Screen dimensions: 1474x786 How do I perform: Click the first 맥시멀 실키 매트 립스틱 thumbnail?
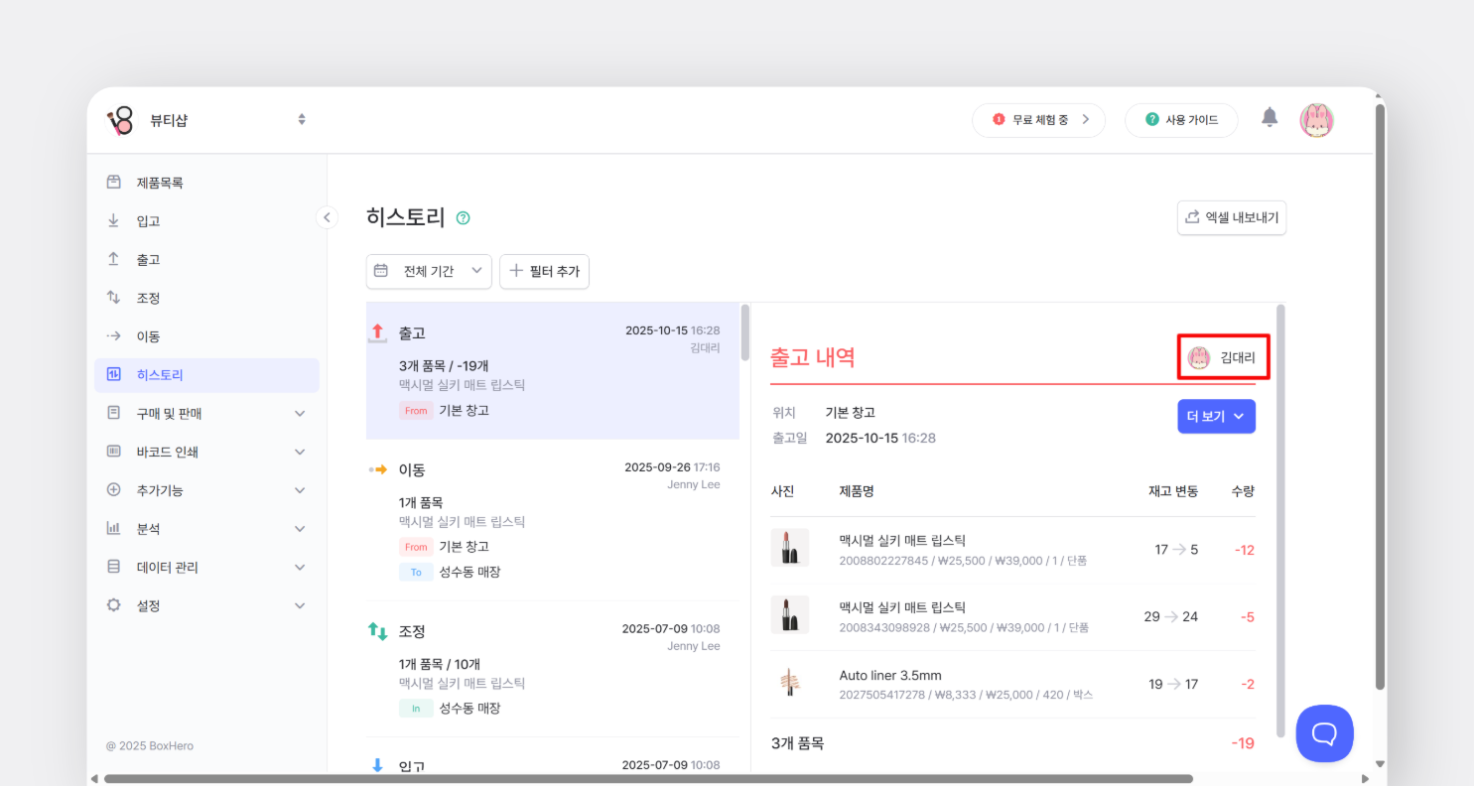coord(789,548)
